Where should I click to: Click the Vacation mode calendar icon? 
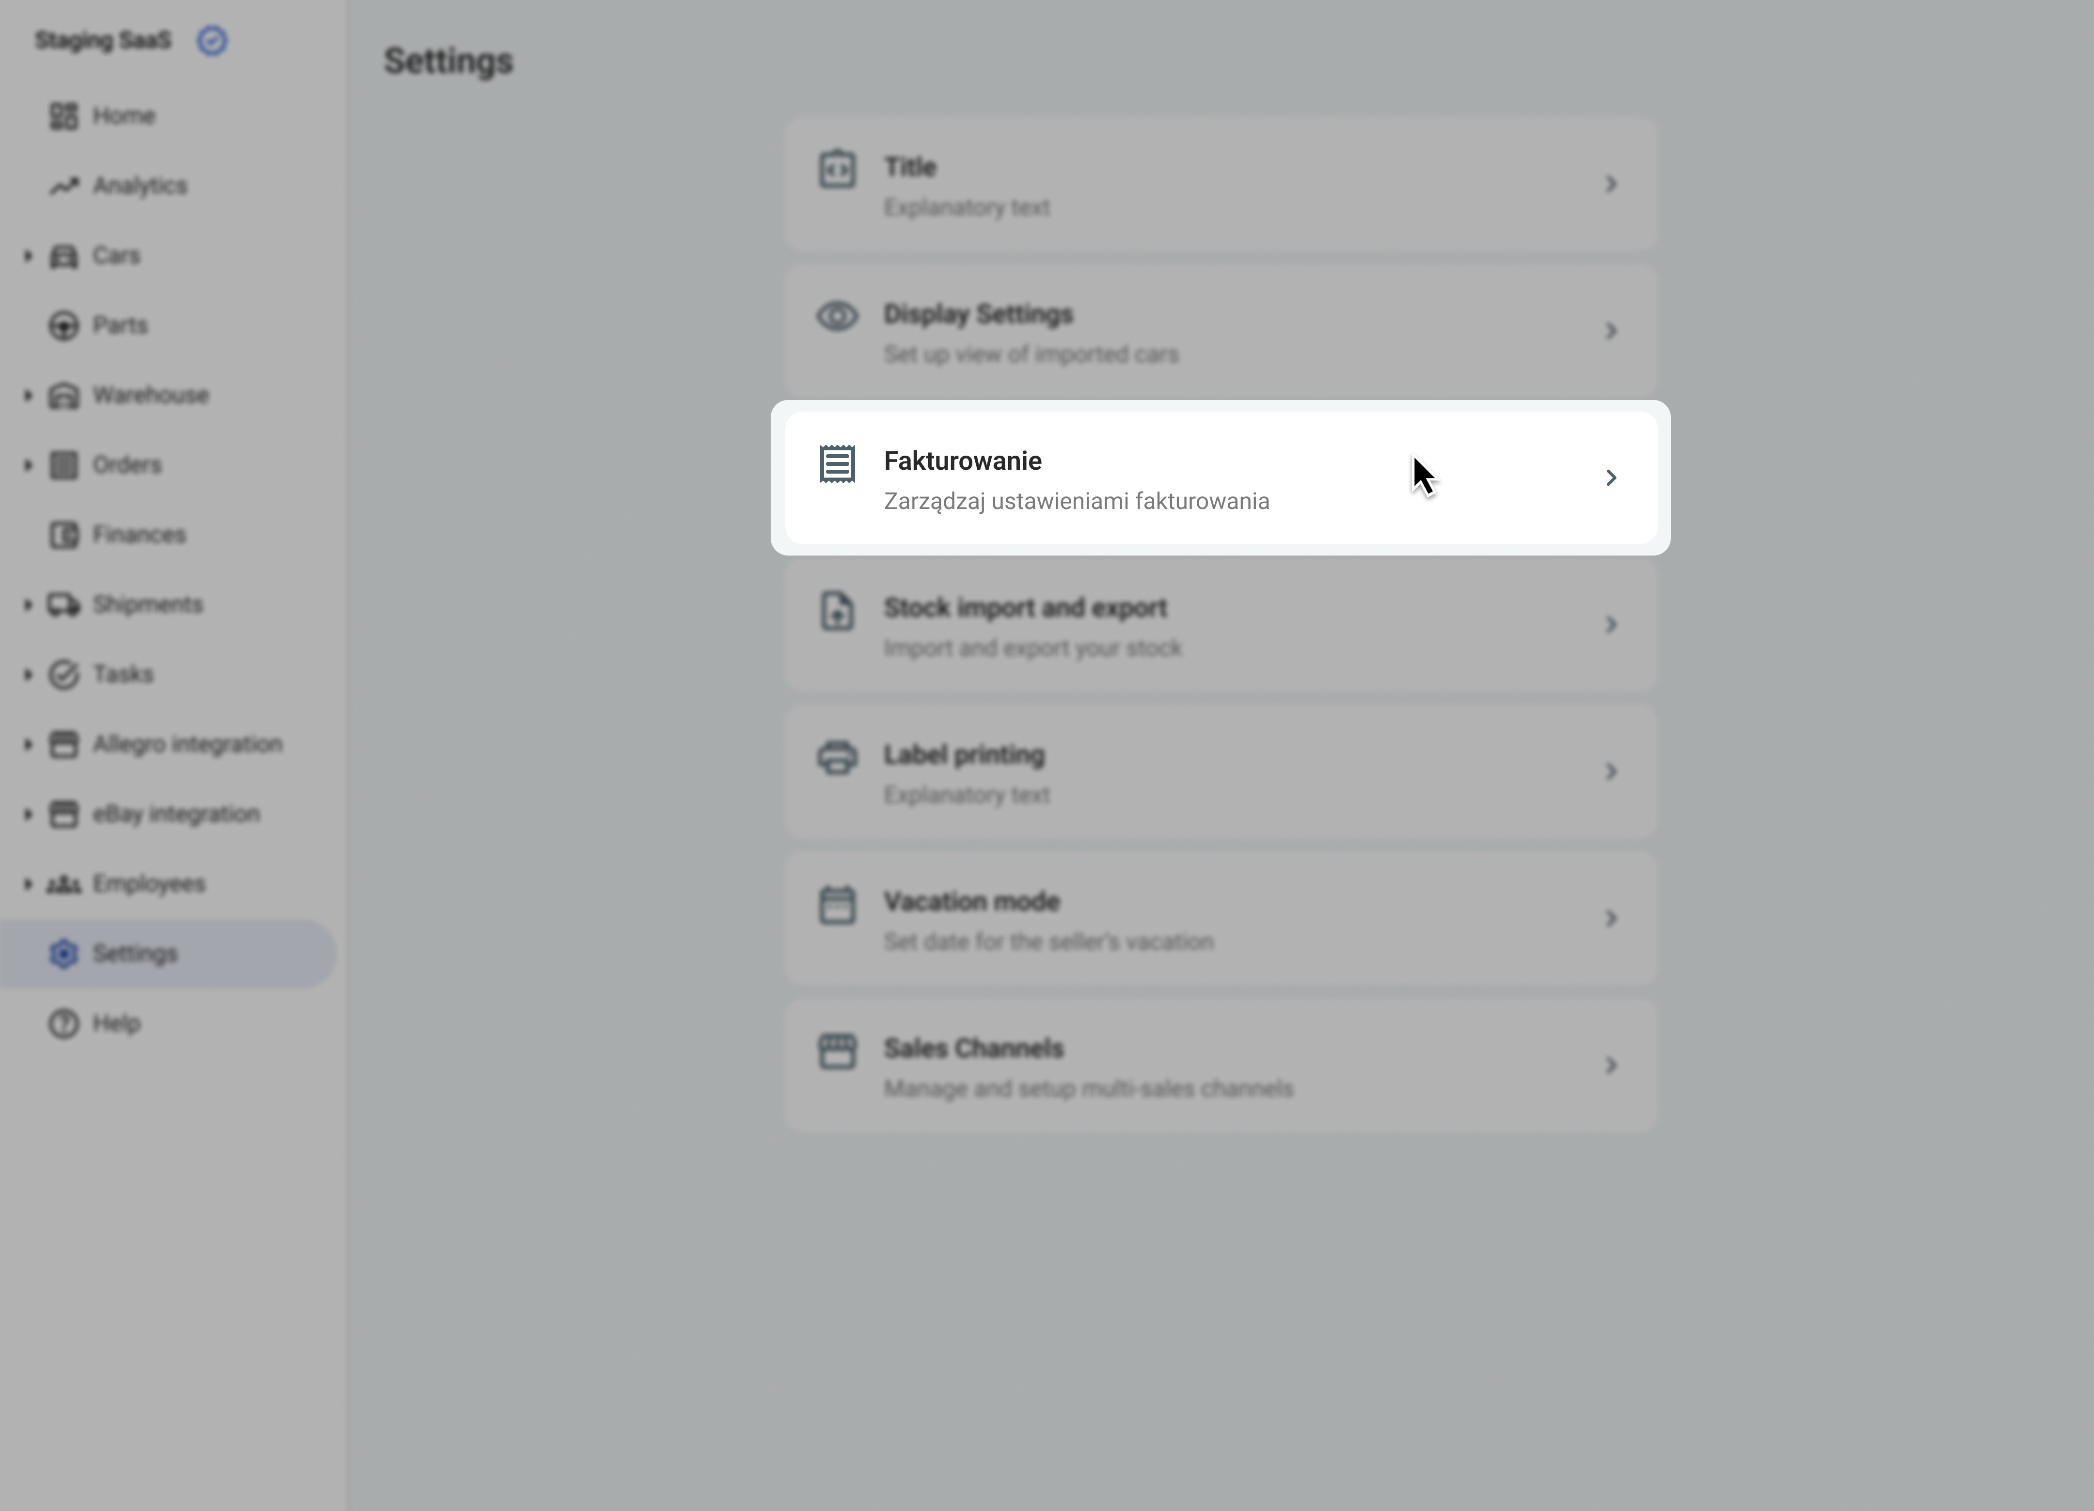[837, 904]
